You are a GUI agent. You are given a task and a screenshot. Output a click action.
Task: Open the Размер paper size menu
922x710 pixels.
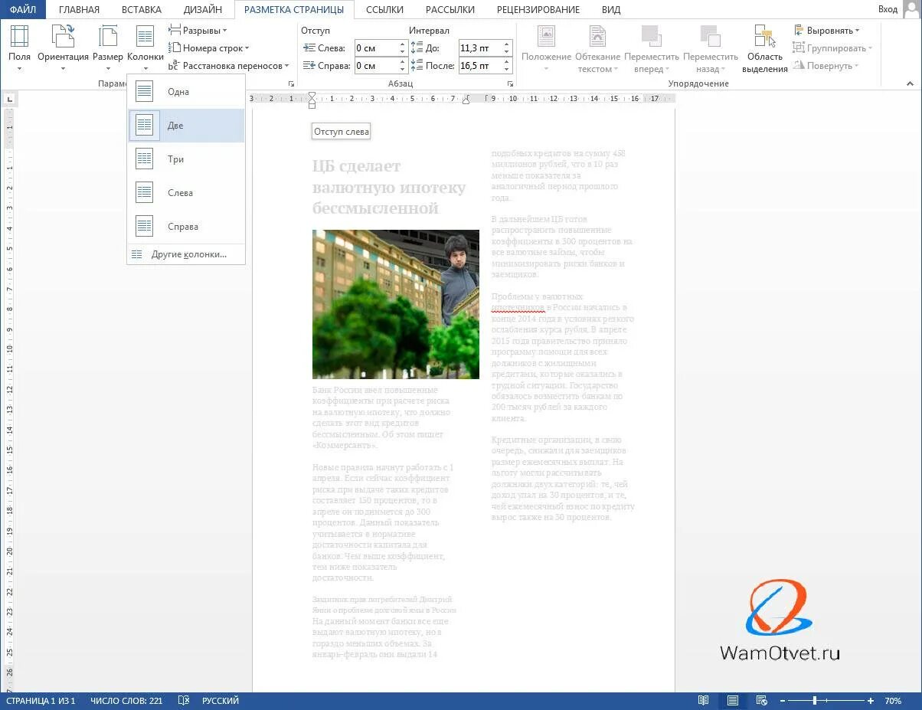click(x=108, y=47)
